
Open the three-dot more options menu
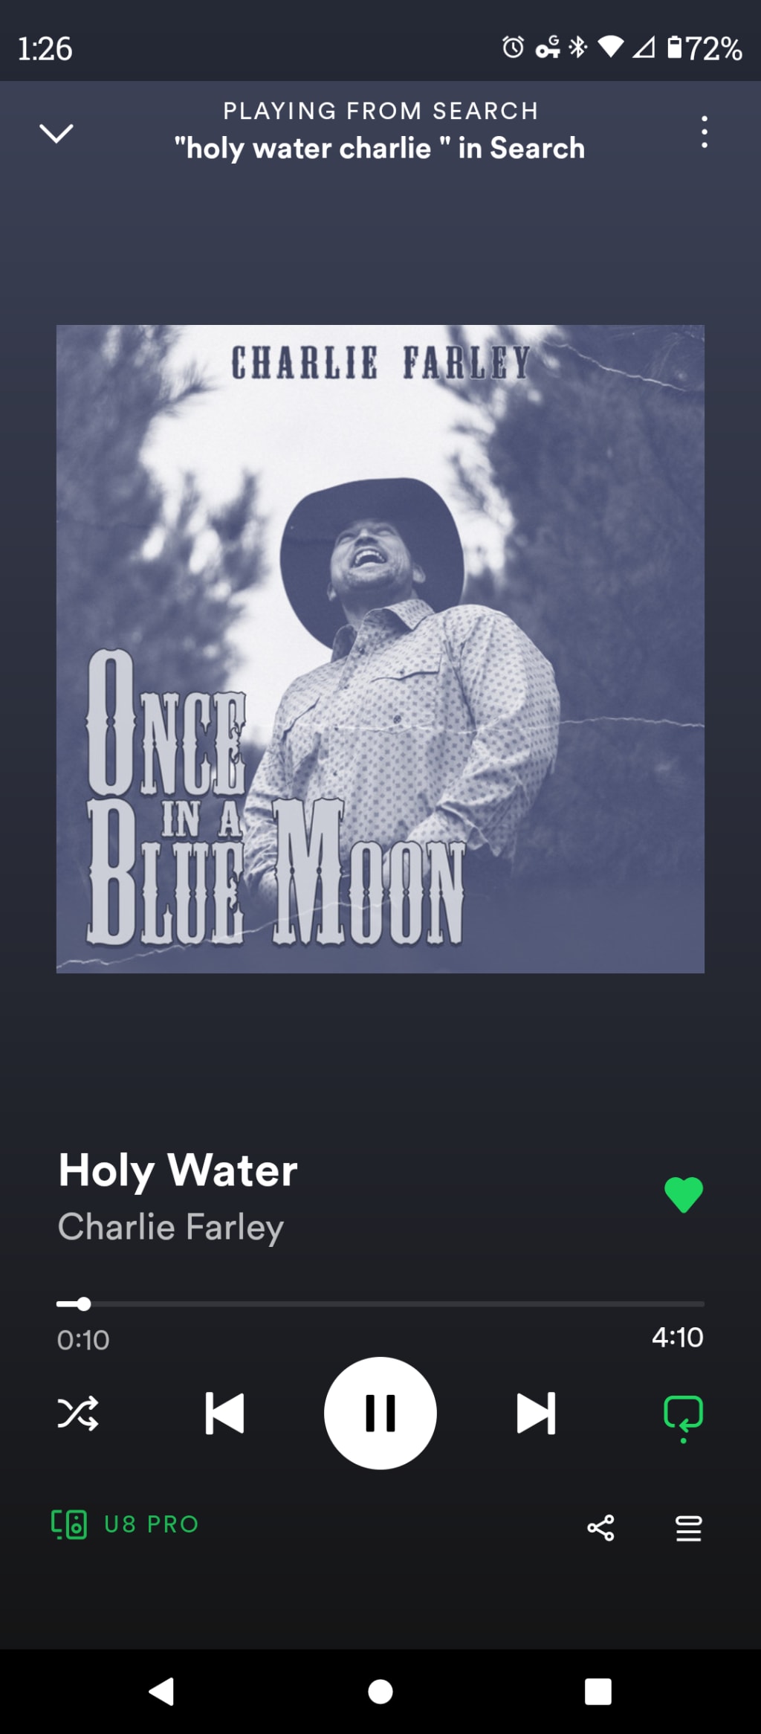[704, 132]
